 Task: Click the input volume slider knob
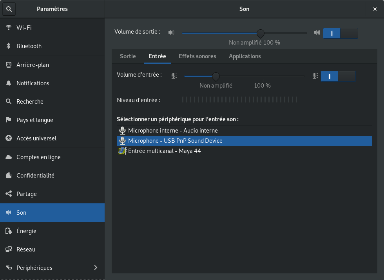pyautogui.click(x=216, y=76)
